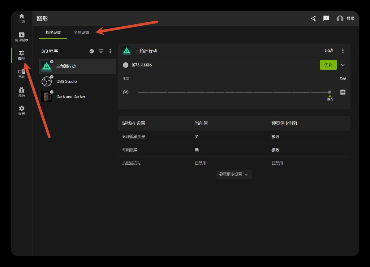Open the three-dot menu beside 启动
Image resolution: width=370 pixels, height=267 pixels.
click(343, 51)
